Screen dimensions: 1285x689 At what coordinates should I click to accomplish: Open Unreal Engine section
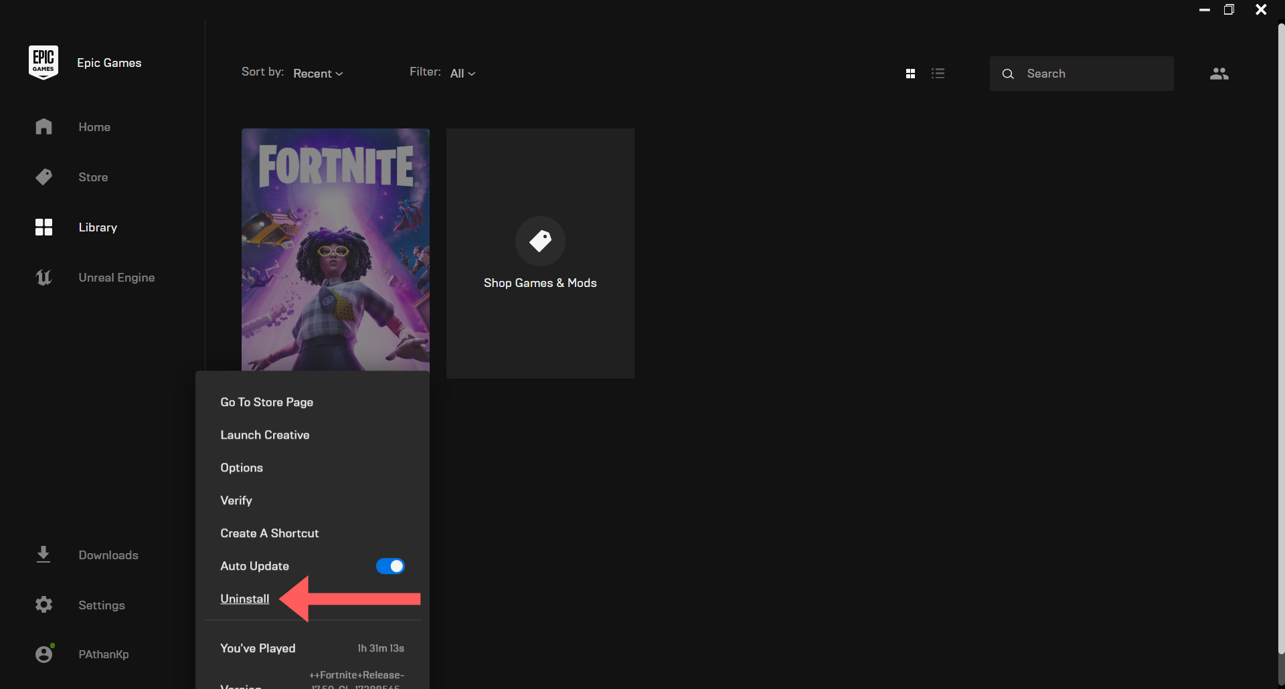coord(116,277)
